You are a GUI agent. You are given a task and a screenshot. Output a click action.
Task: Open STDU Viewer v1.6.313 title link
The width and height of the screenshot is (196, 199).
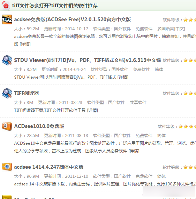(x=88, y=60)
